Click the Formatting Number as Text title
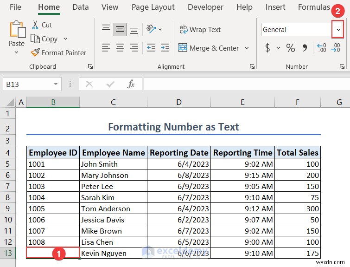Screen dimensions: 350x267 (173, 127)
